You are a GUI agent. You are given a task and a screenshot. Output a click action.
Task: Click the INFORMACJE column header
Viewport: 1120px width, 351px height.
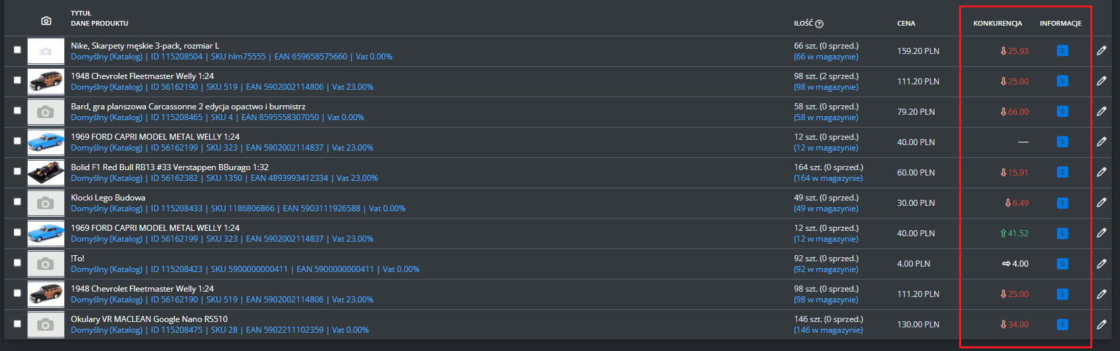tap(1060, 24)
